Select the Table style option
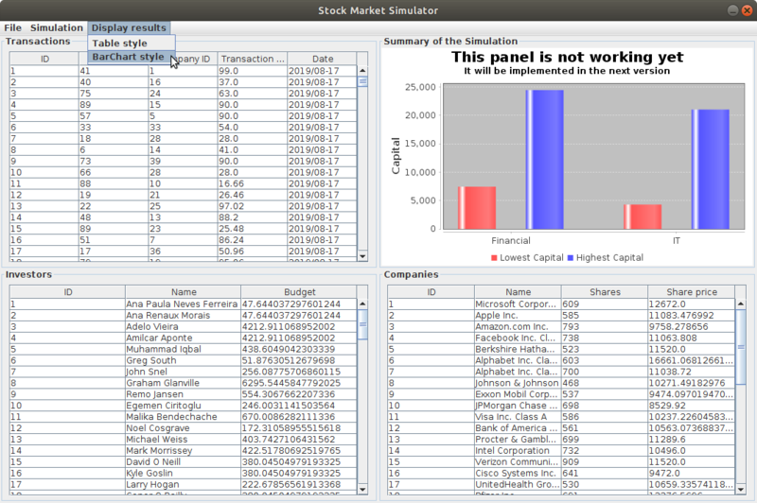Screen dimensions: 757x503 pos(119,43)
